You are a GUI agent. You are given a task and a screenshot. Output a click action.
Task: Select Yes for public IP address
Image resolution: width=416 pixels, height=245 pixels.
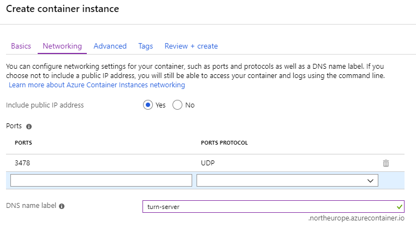coord(148,105)
